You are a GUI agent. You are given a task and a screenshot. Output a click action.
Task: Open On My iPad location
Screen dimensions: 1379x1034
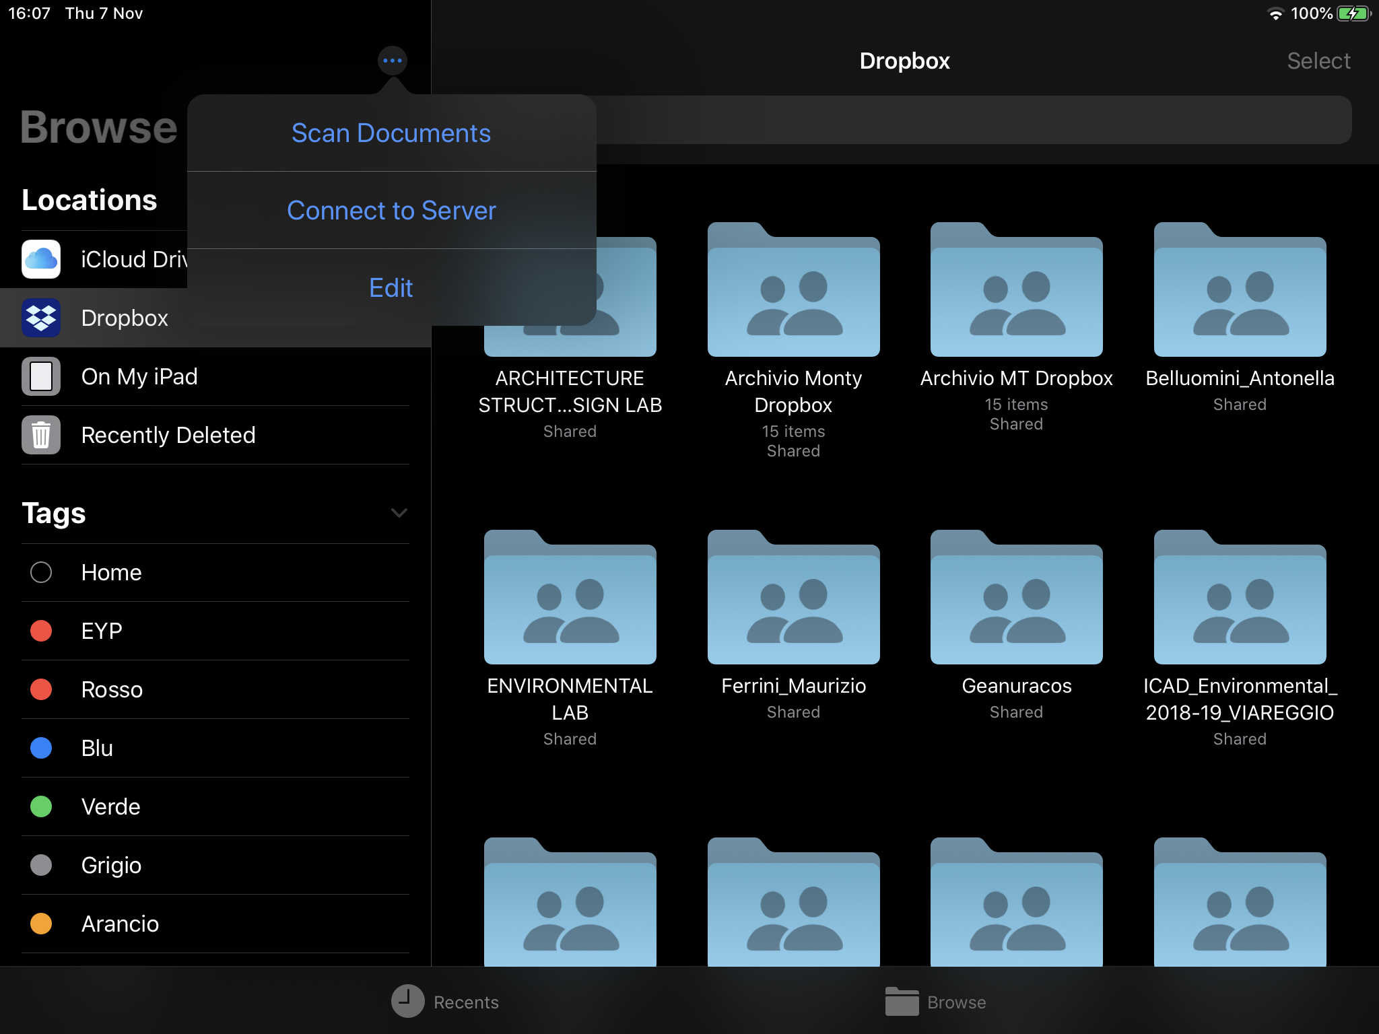coord(139,376)
